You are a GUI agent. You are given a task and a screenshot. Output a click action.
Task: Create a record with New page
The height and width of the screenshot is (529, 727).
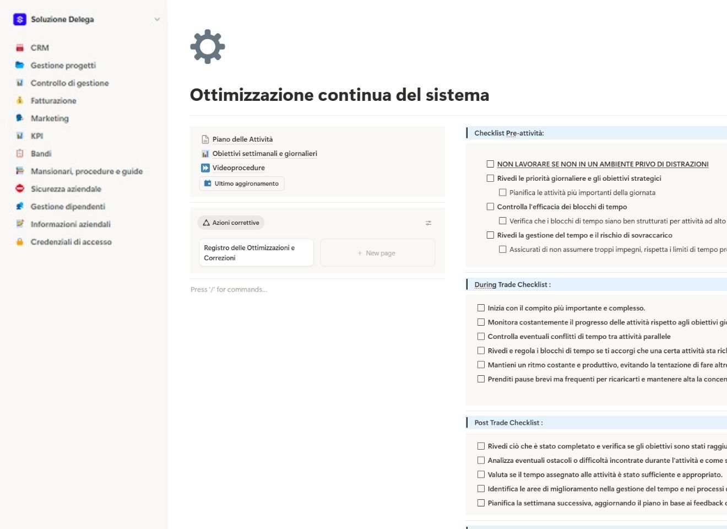point(377,252)
